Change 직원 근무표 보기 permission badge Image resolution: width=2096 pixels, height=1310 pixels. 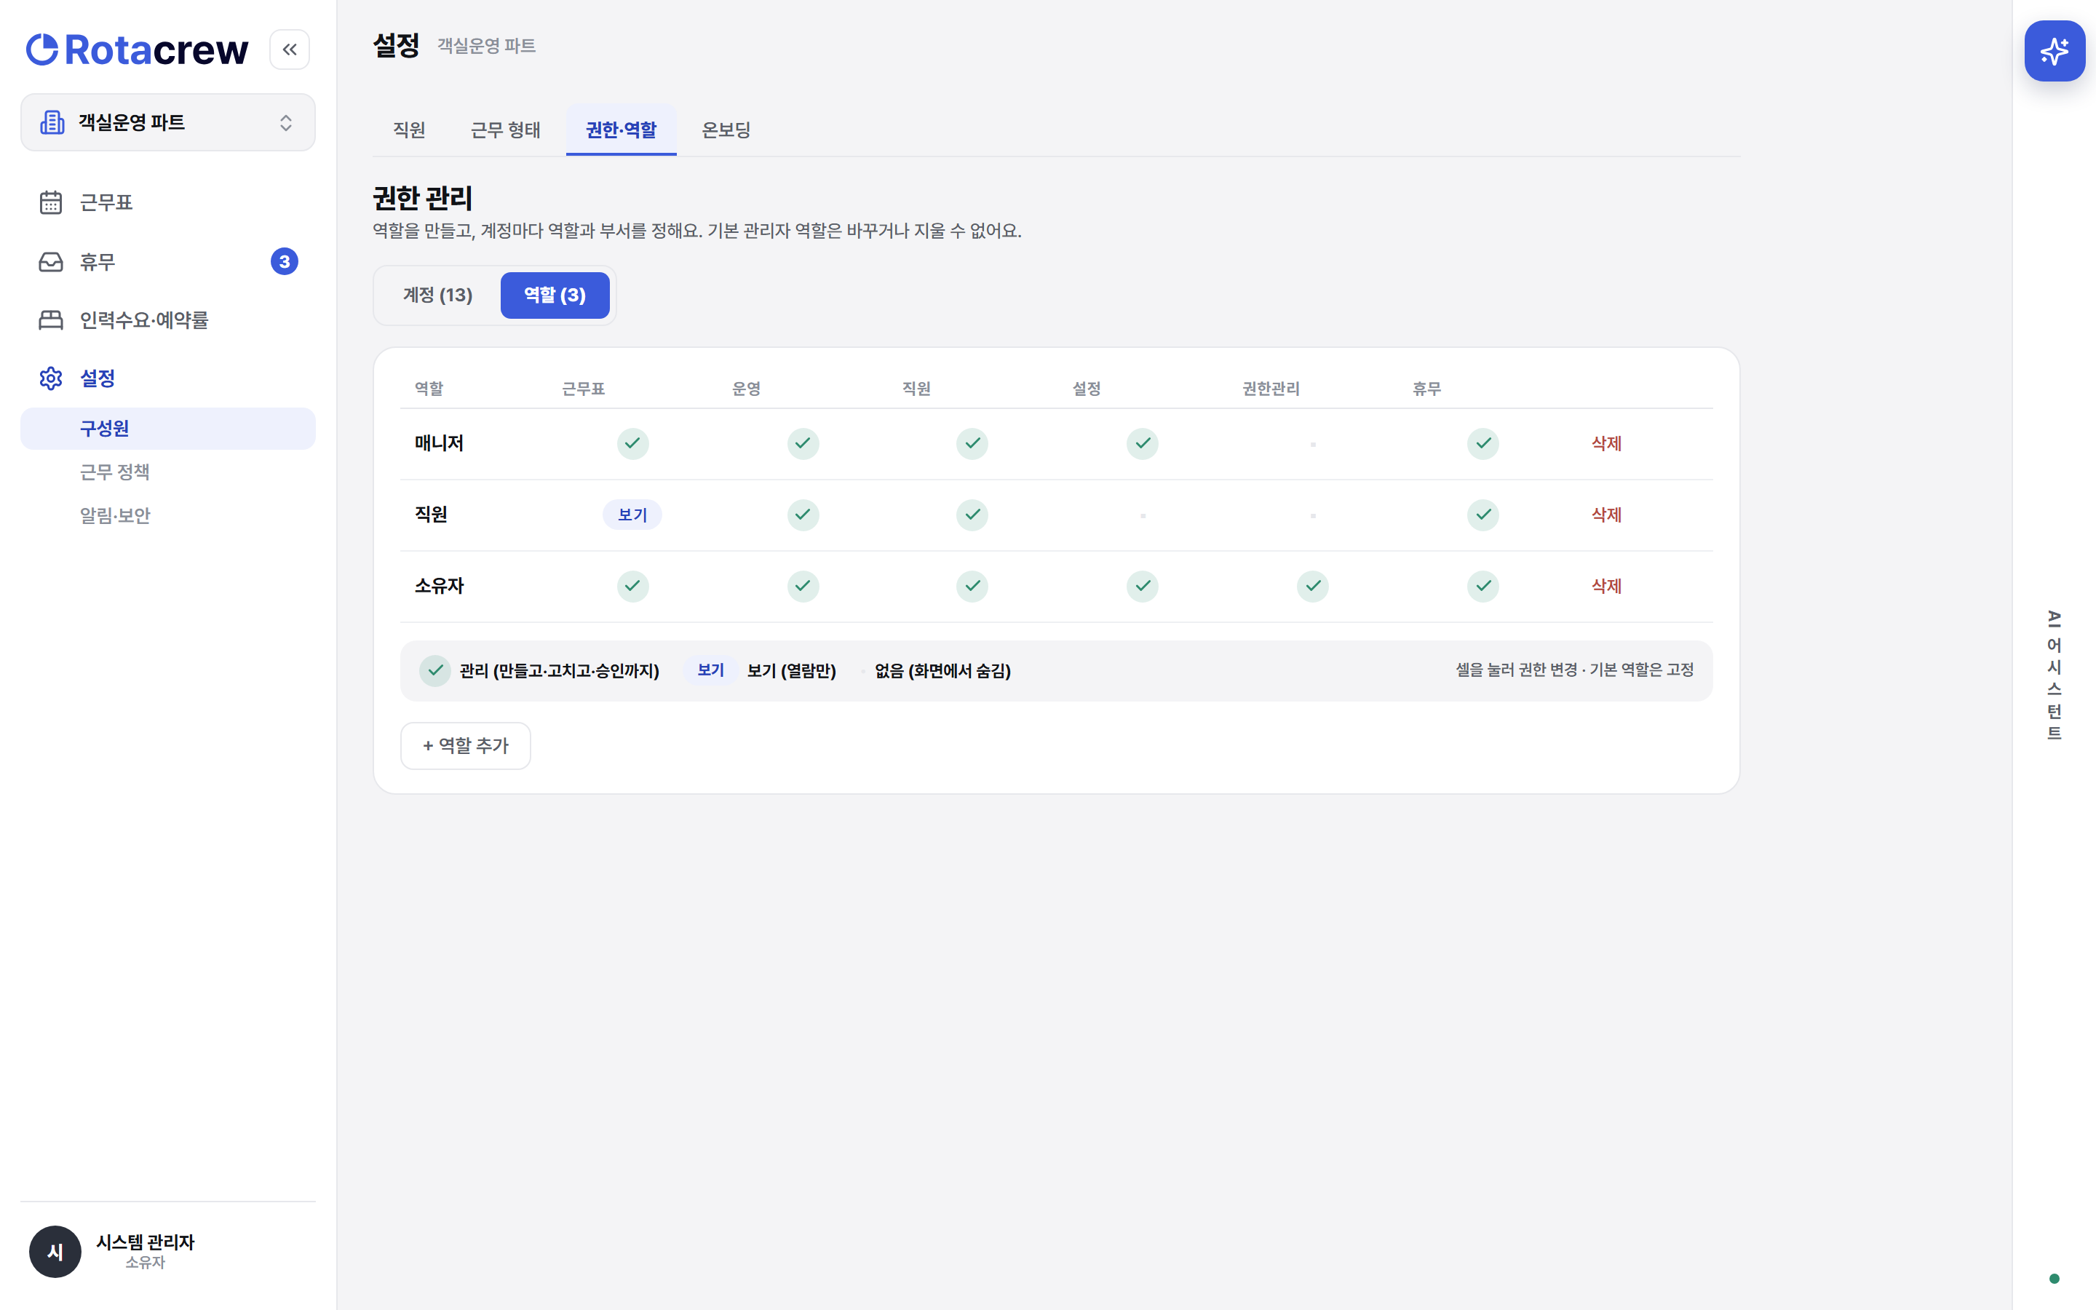click(x=632, y=515)
